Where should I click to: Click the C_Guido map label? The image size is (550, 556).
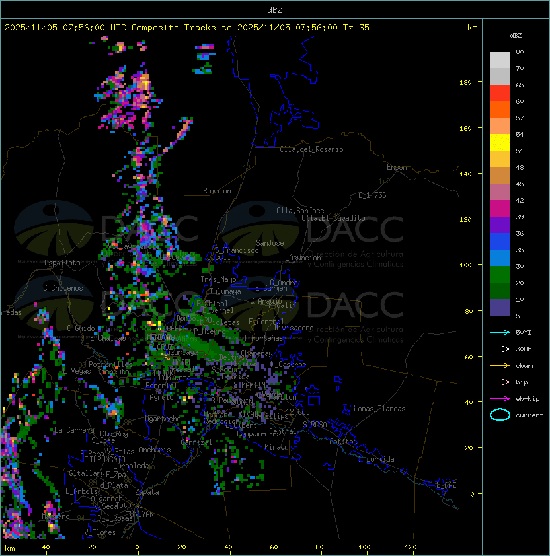[81, 328]
